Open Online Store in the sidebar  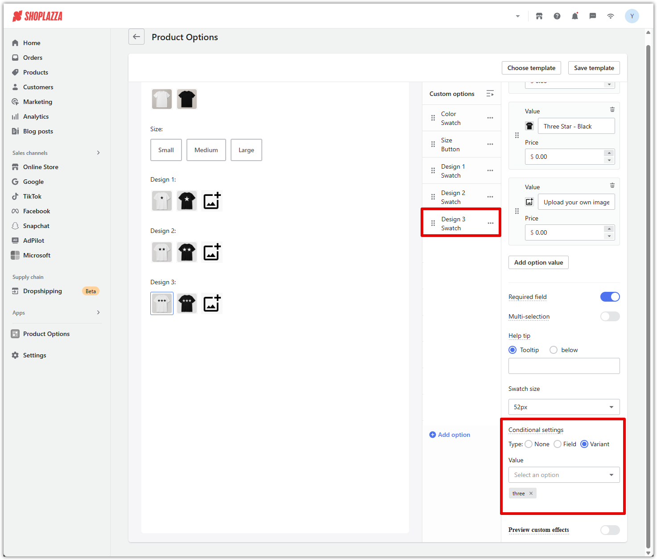(41, 167)
